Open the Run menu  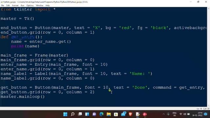click(23, 6)
